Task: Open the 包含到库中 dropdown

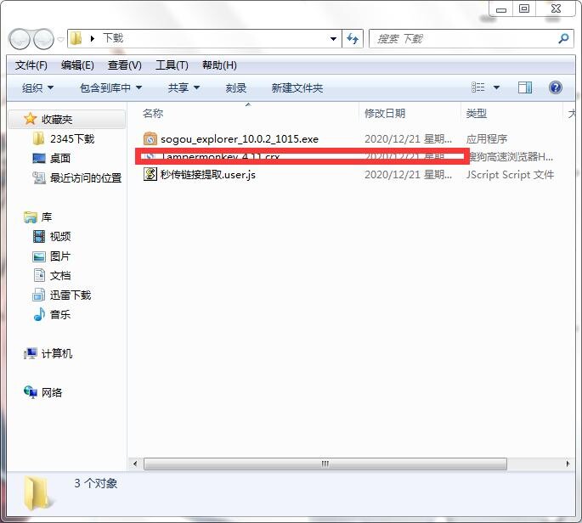Action: point(110,87)
